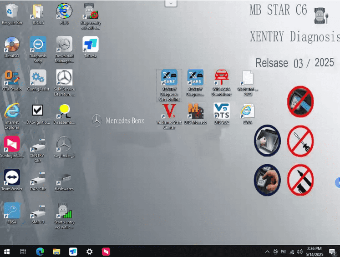Select the Diagnosis Stop shortcut
The image size is (340, 257).
point(38,50)
